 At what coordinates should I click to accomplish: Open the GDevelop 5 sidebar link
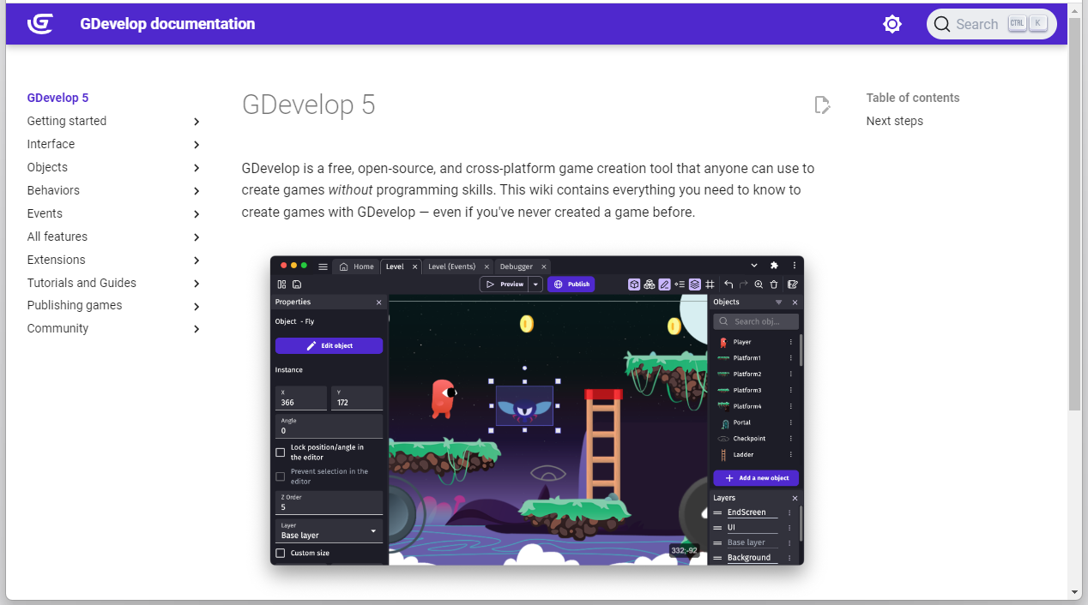click(x=57, y=98)
